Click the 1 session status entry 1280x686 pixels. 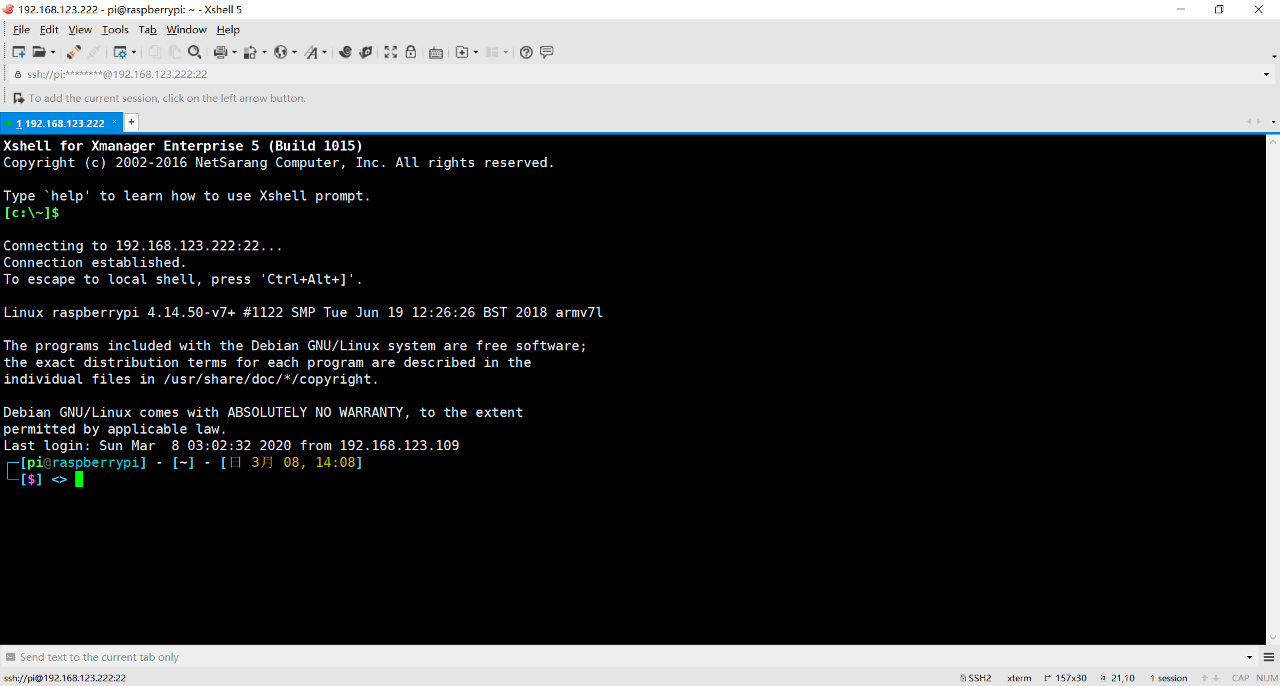[1169, 678]
